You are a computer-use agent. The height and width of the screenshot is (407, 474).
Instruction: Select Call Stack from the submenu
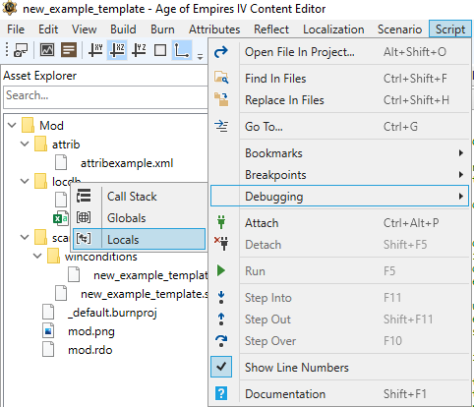coord(140,197)
